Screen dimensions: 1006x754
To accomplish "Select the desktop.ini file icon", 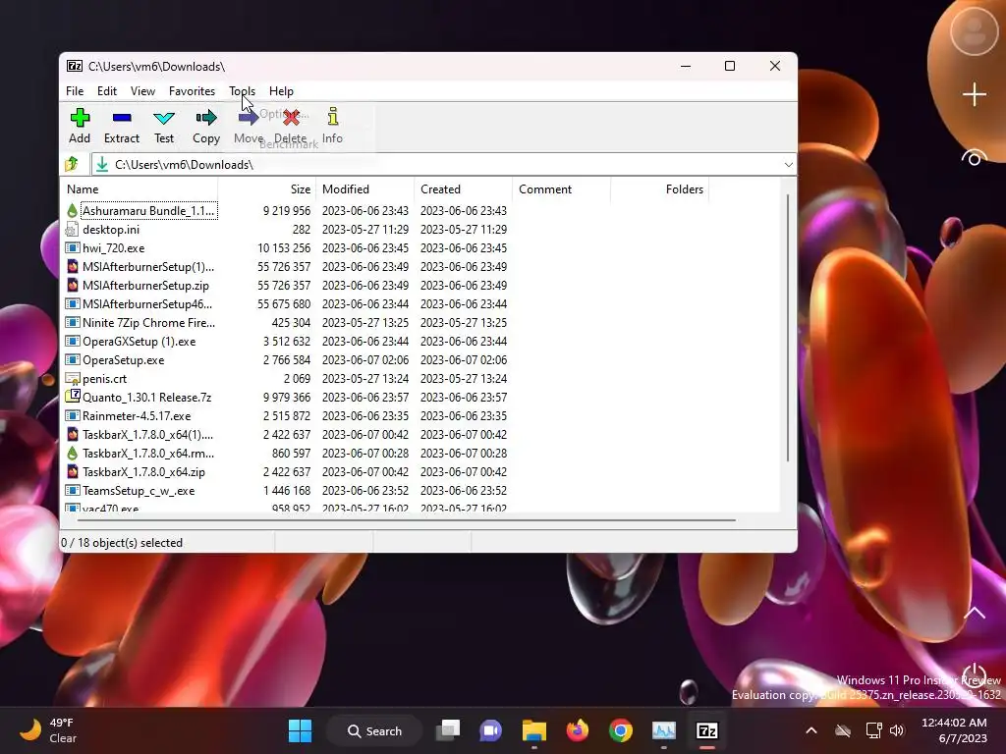I will [72, 230].
